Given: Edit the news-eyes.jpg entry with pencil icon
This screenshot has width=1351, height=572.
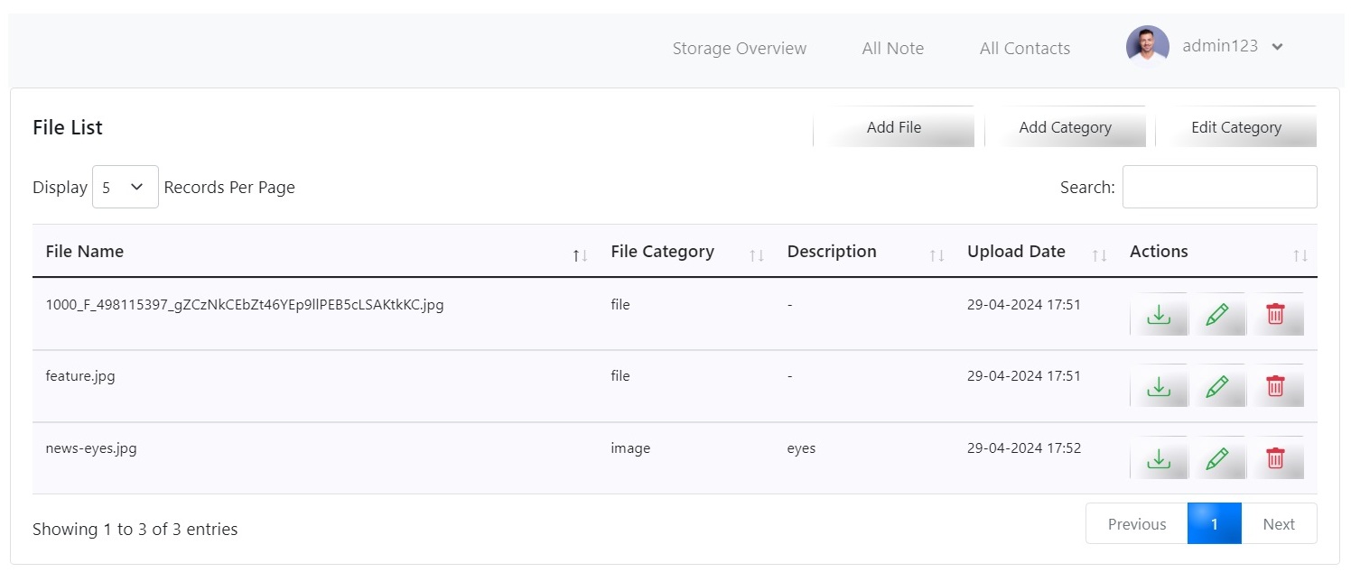Looking at the screenshot, I should click(x=1217, y=458).
